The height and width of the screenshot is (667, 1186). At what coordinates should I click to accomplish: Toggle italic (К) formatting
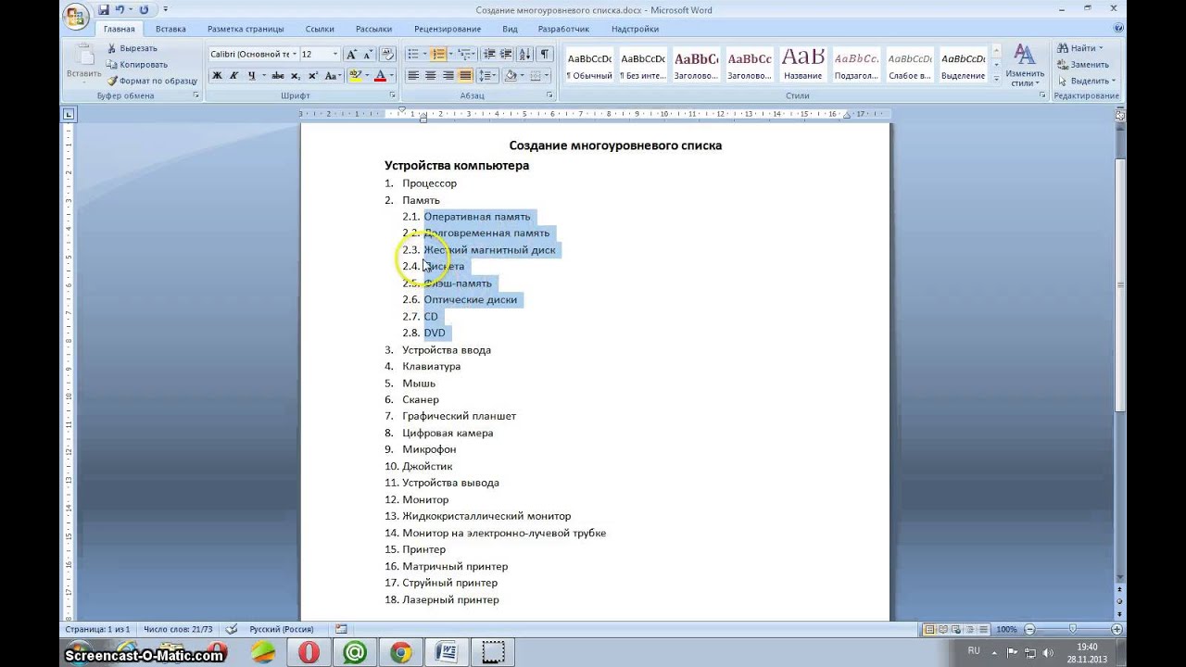(234, 76)
